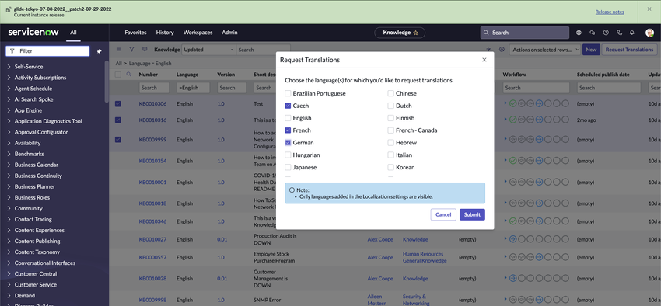
Task: Open the All menu tab
Action: click(73, 33)
